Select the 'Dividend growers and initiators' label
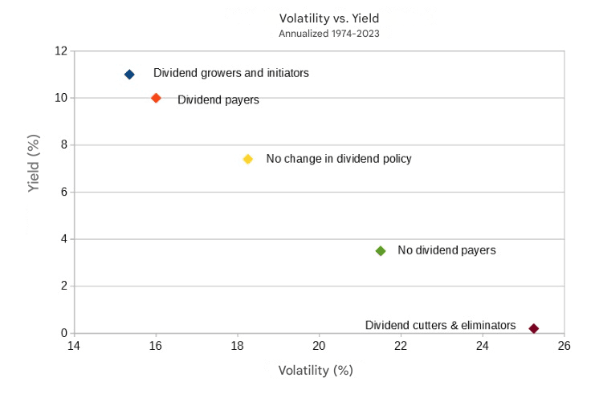Screen dimensions: 603x394 (231, 73)
